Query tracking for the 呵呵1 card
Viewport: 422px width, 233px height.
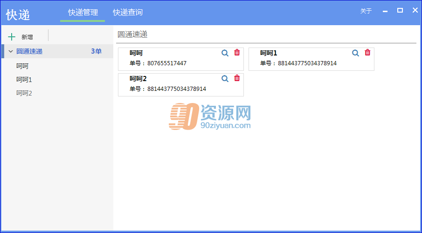(x=355, y=53)
